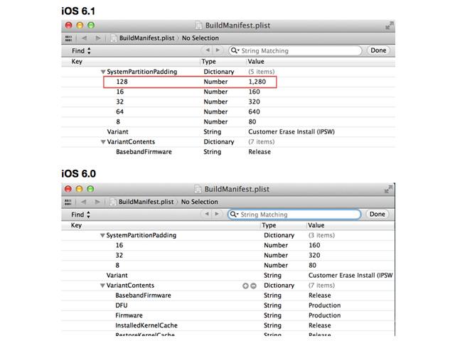455x341 pixels.
Task: Open Find mode popup in iOS 6.0 window
Action: coord(80,215)
